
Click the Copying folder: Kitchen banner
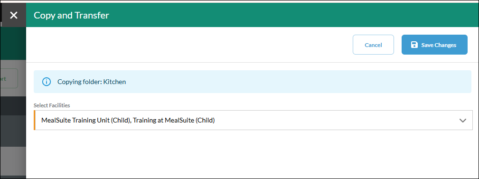click(253, 82)
